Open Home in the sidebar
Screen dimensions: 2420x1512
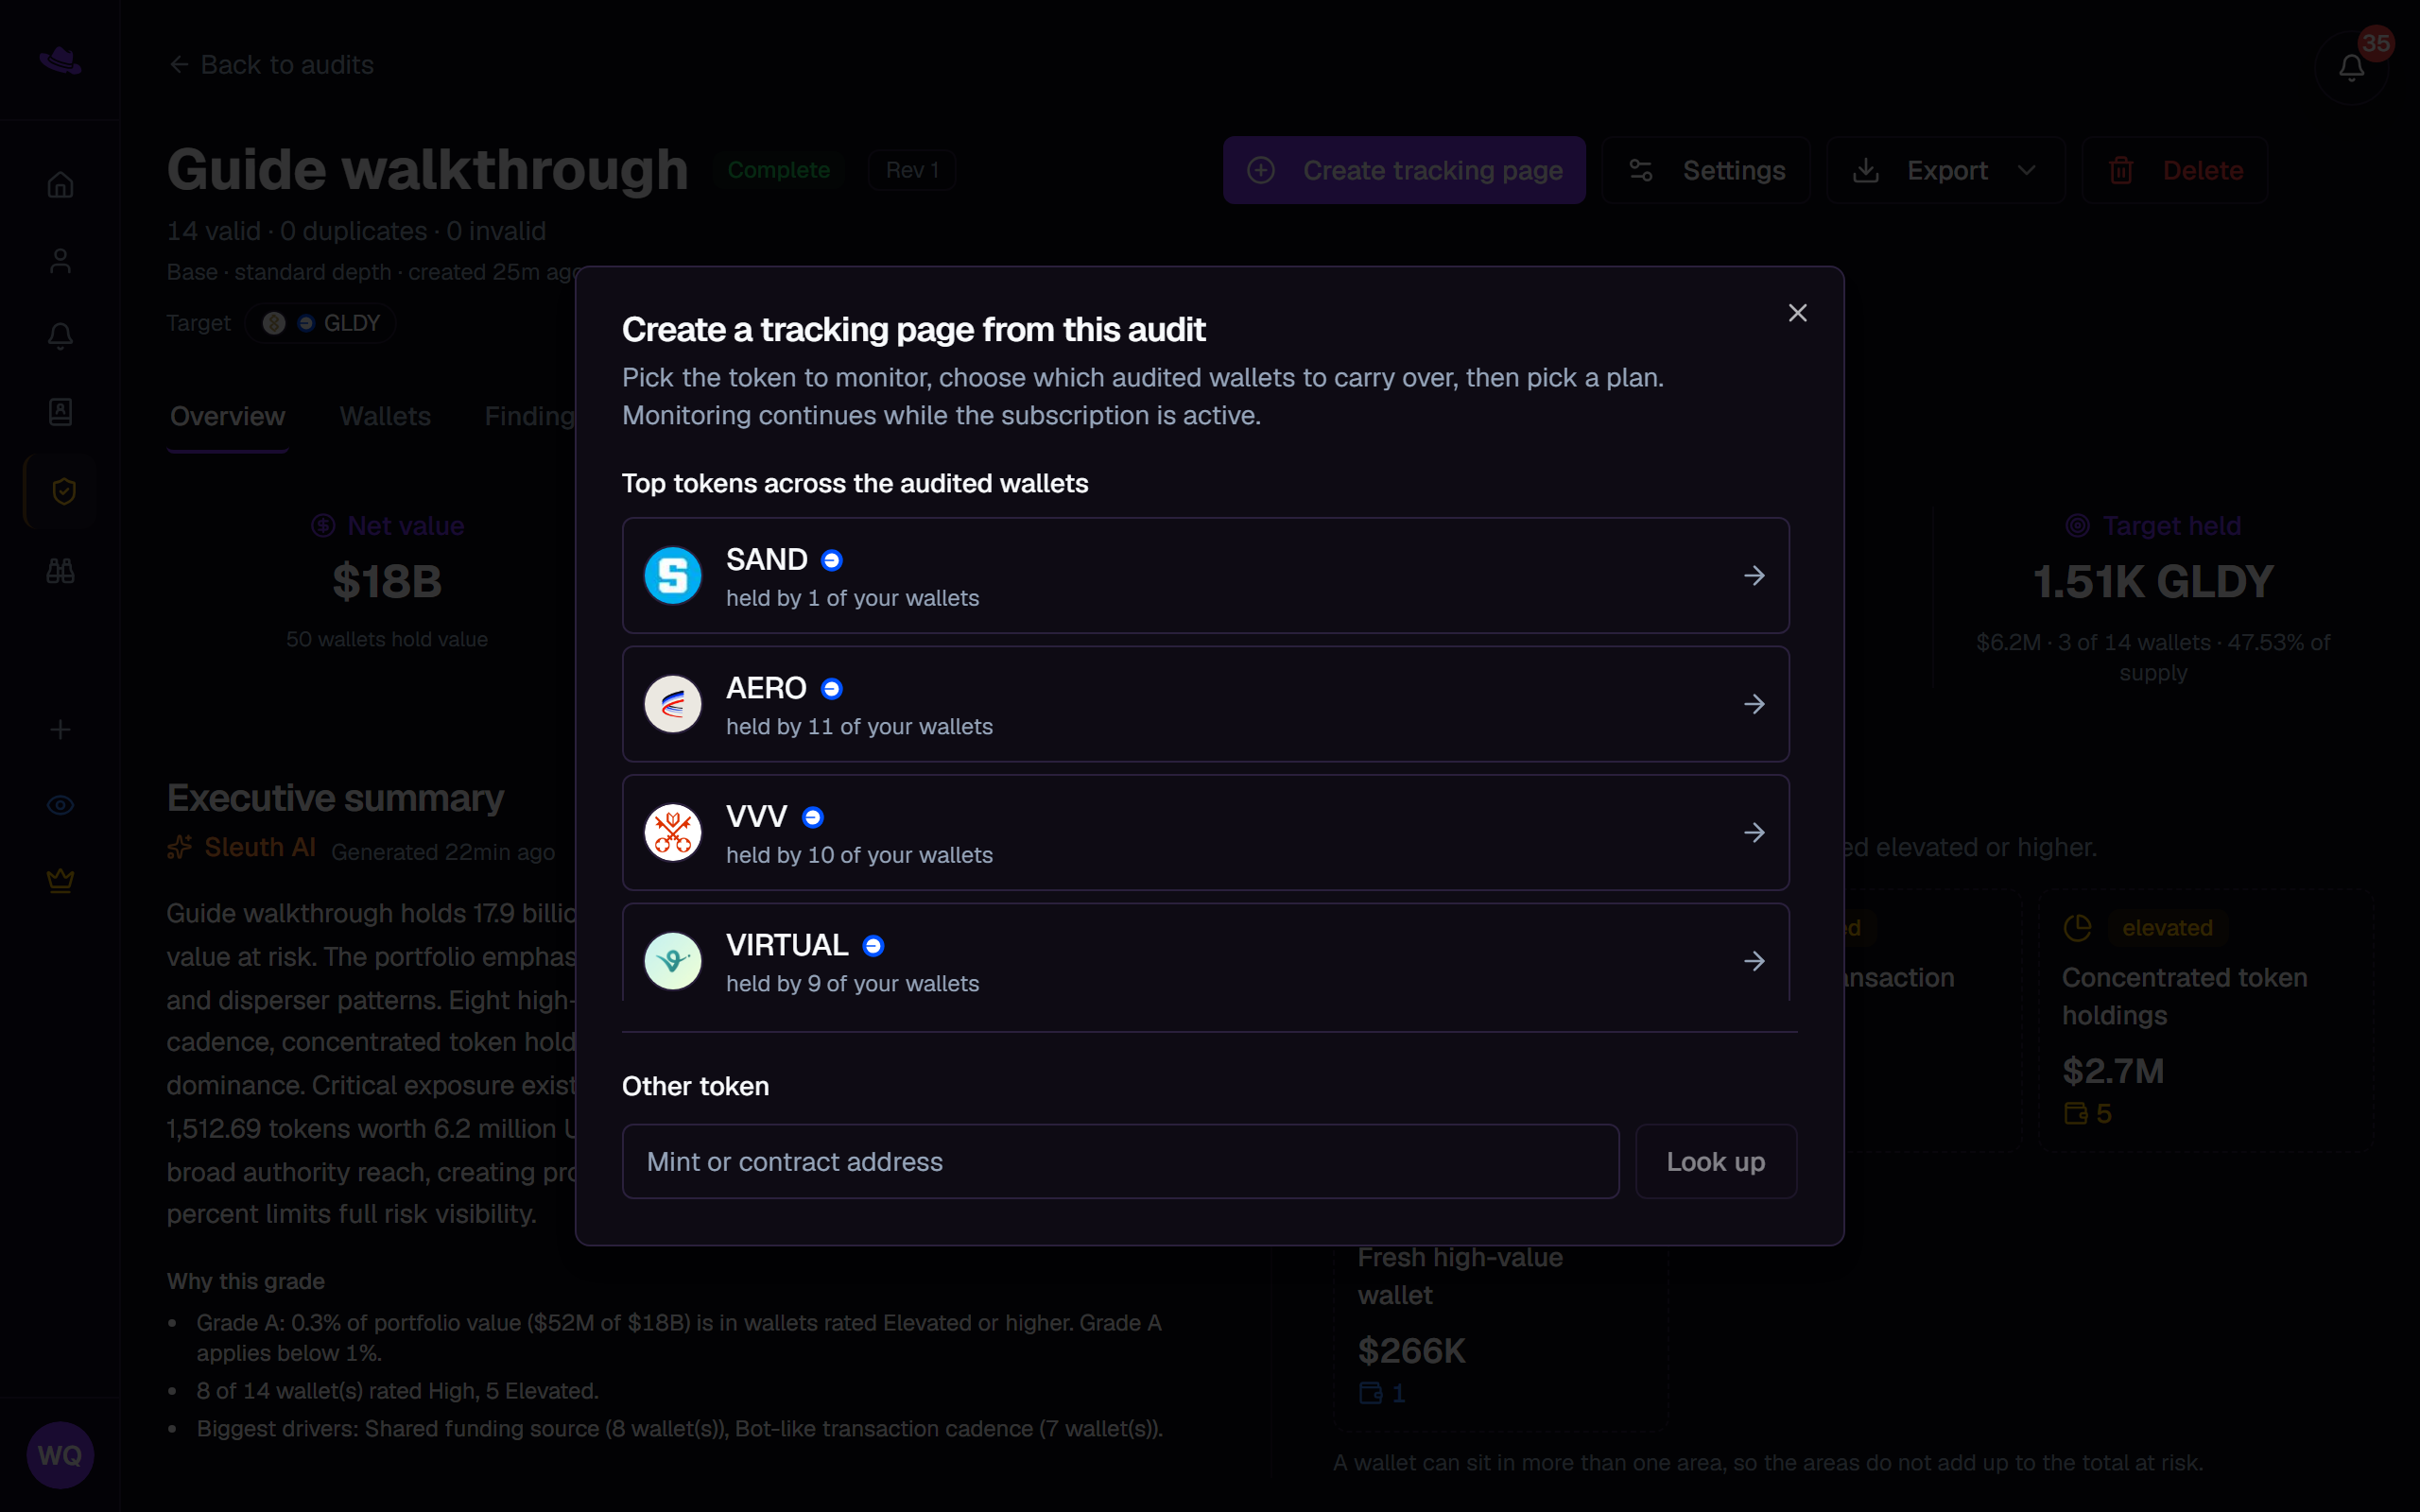click(x=60, y=185)
